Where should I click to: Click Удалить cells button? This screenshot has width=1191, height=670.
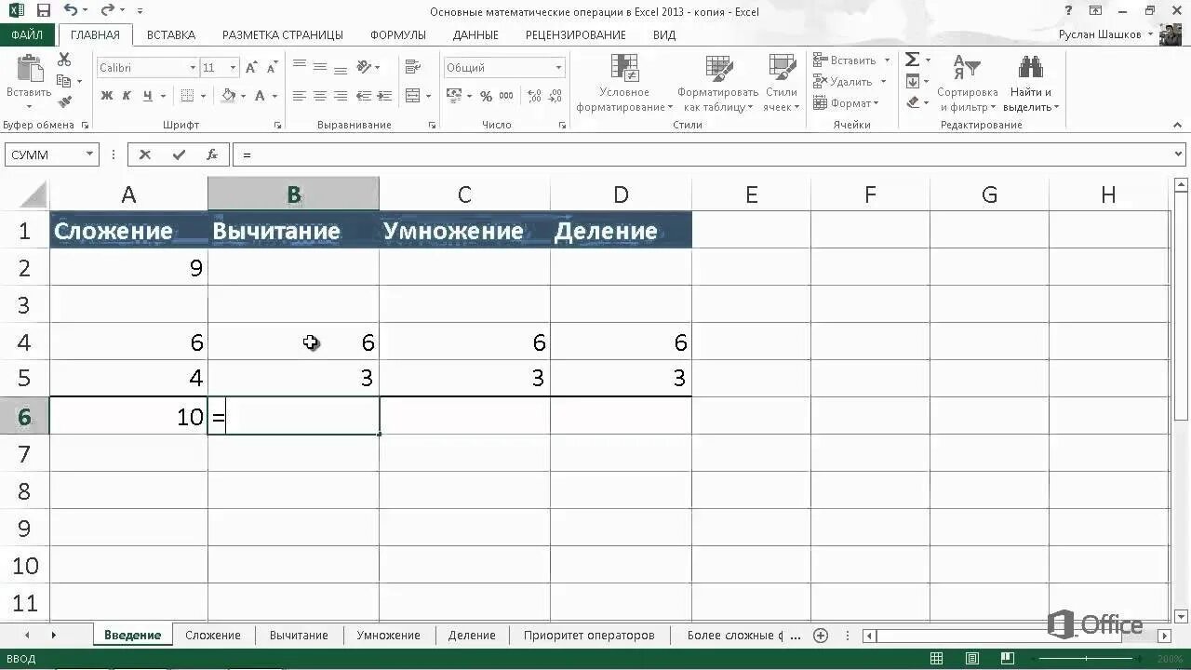(850, 82)
